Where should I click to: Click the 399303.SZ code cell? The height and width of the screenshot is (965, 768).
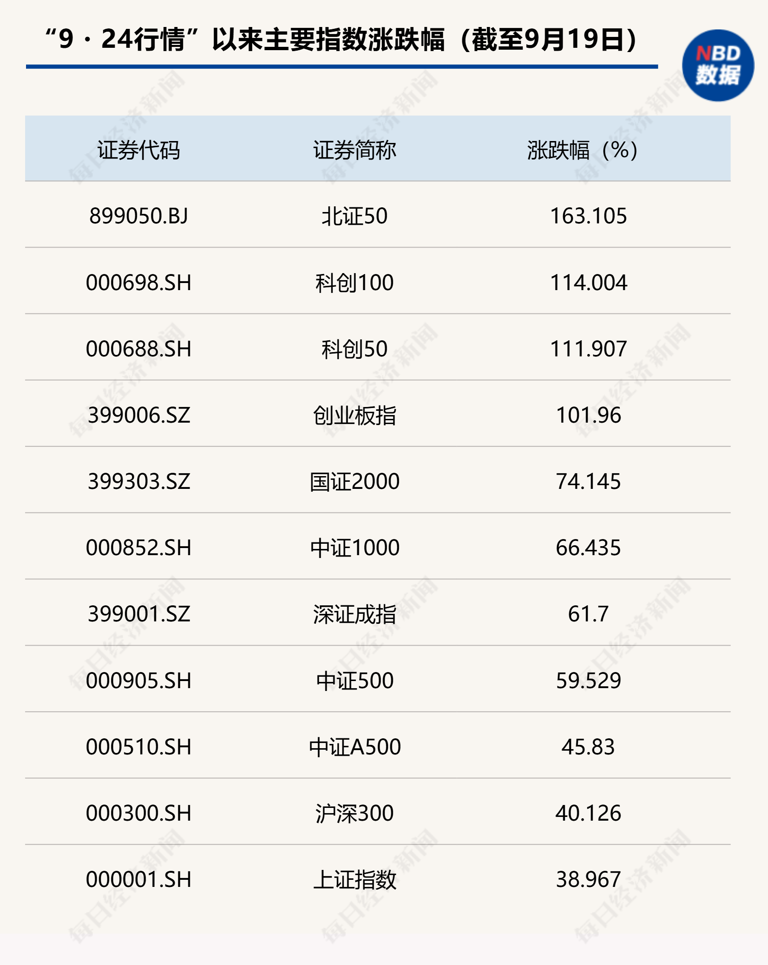139,481
